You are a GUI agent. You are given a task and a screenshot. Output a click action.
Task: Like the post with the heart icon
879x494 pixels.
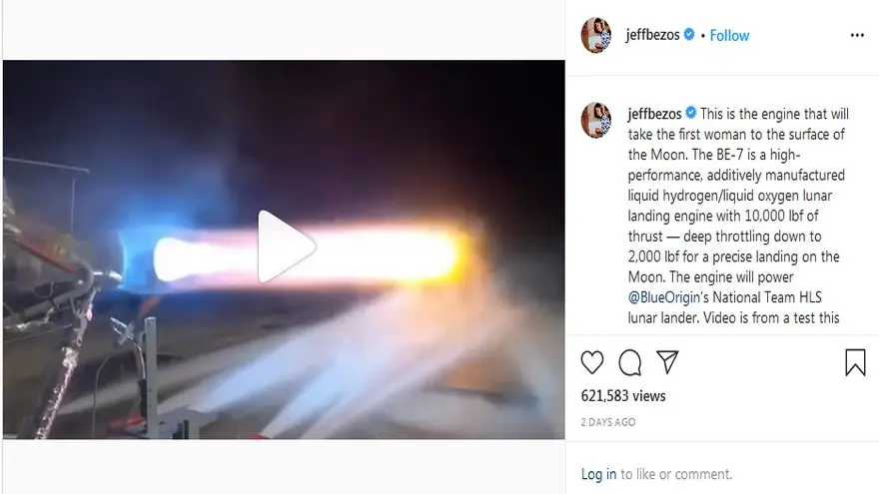(592, 362)
